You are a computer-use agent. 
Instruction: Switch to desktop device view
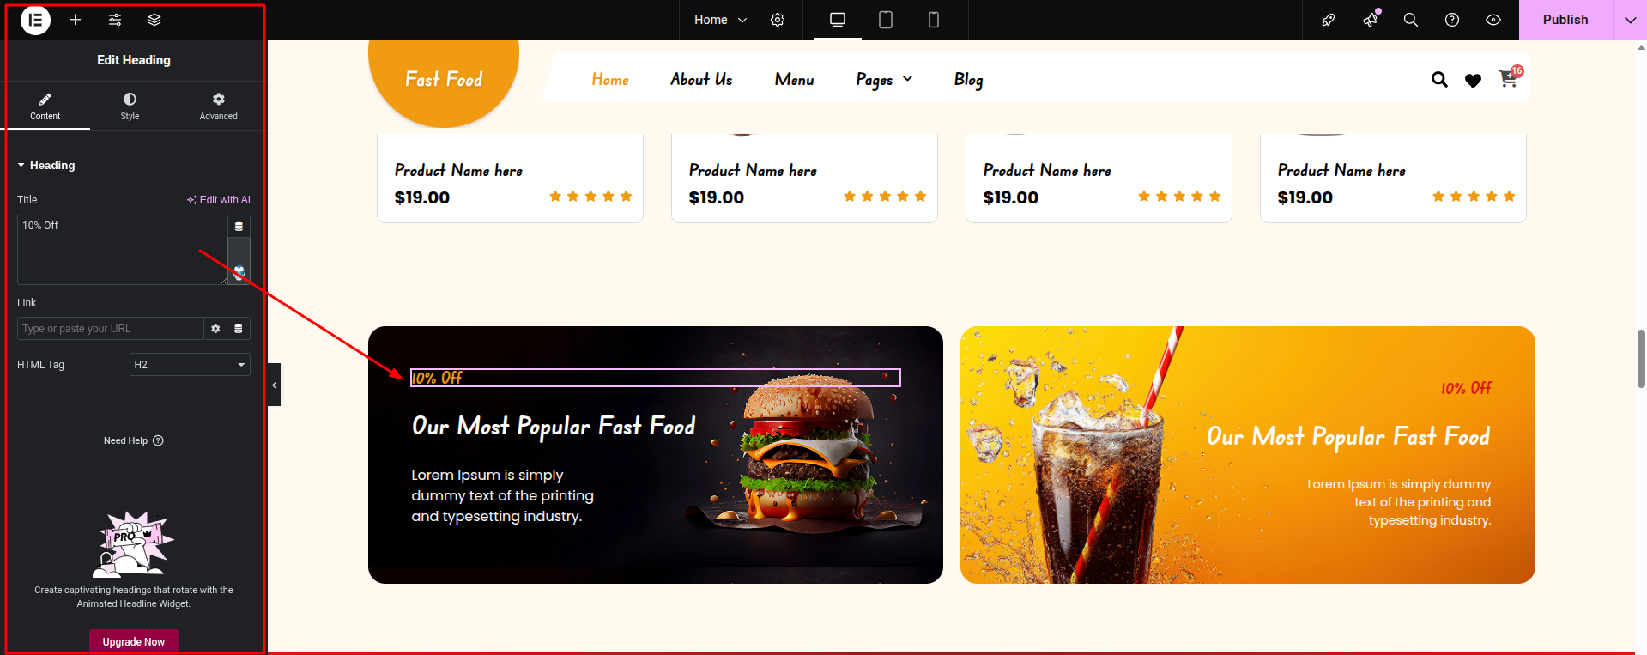tap(838, 20)
